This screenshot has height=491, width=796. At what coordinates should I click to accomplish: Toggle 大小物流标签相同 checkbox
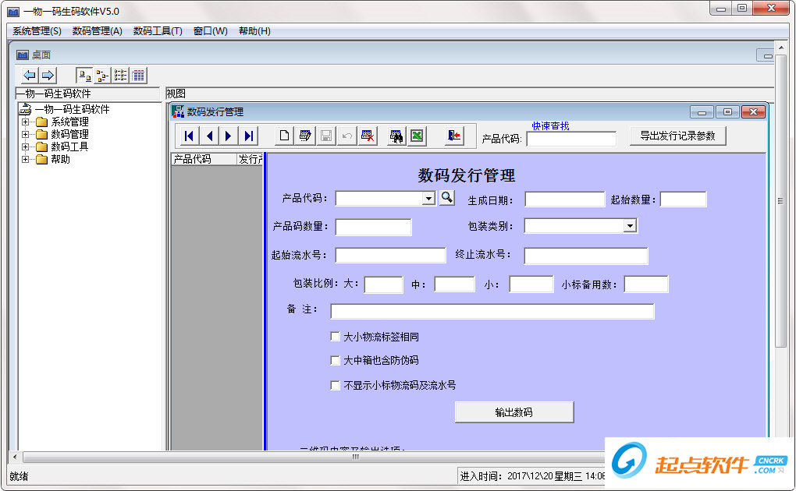click(335, 336)
